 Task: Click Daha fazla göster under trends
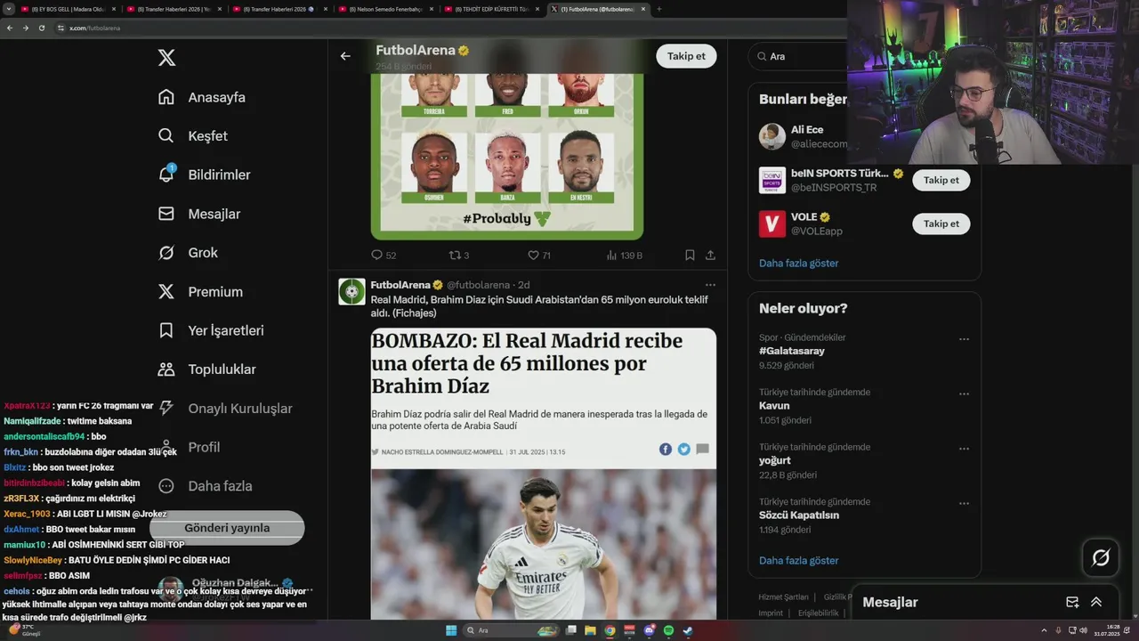(798, 561)
